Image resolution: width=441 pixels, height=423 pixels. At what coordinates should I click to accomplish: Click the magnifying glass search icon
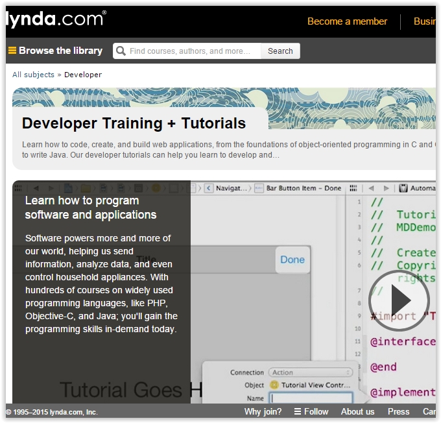pyautogui.click(x=121, y=51)
